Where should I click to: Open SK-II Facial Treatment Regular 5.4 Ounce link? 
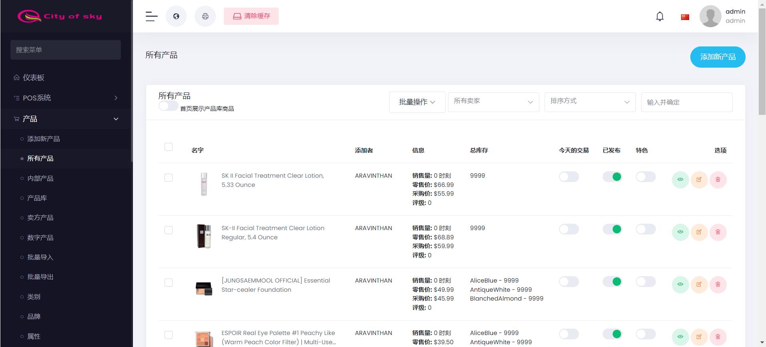coord(273,233)
